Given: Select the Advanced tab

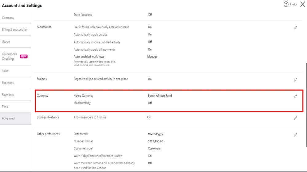Looking at the screenshot, I should 8,118.
